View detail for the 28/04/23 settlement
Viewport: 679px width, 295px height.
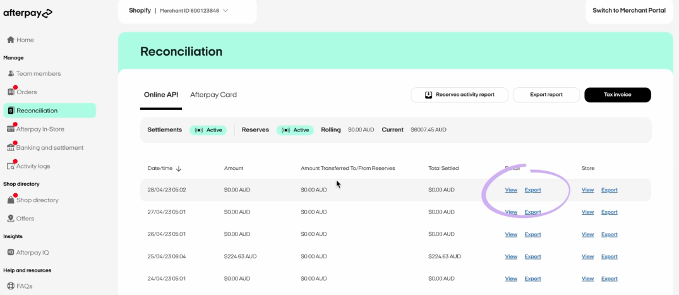511,190
